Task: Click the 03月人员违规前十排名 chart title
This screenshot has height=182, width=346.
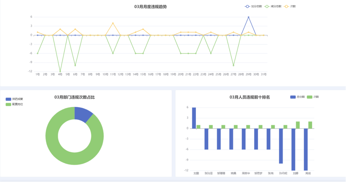Action: click(x=250, y=97)
